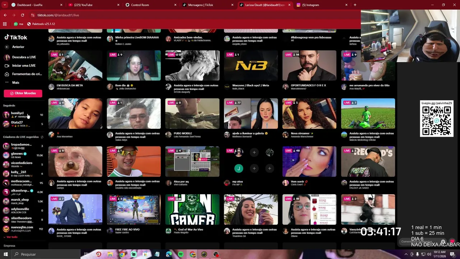Reload the page with the refresh icon
Image resolution: width=460 pixels, height=259 pixels.
[x=22, y=15]
